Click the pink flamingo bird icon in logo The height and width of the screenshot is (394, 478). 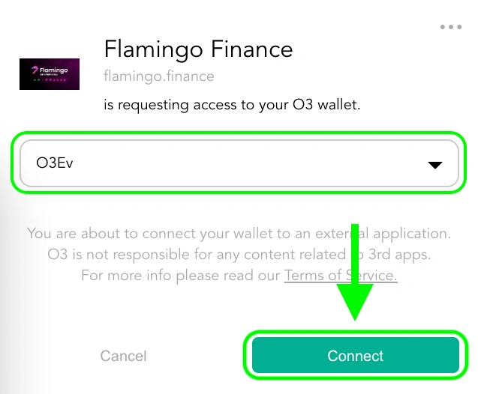point(35,70)
